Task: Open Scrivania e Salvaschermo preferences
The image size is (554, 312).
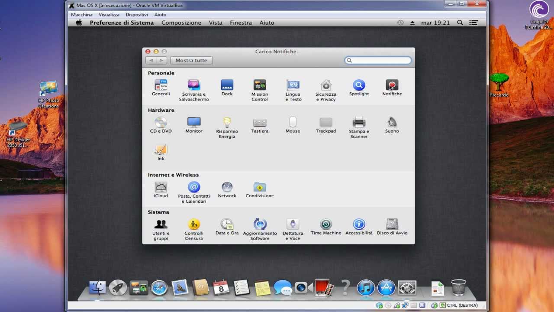Action: tap(194, 90)
